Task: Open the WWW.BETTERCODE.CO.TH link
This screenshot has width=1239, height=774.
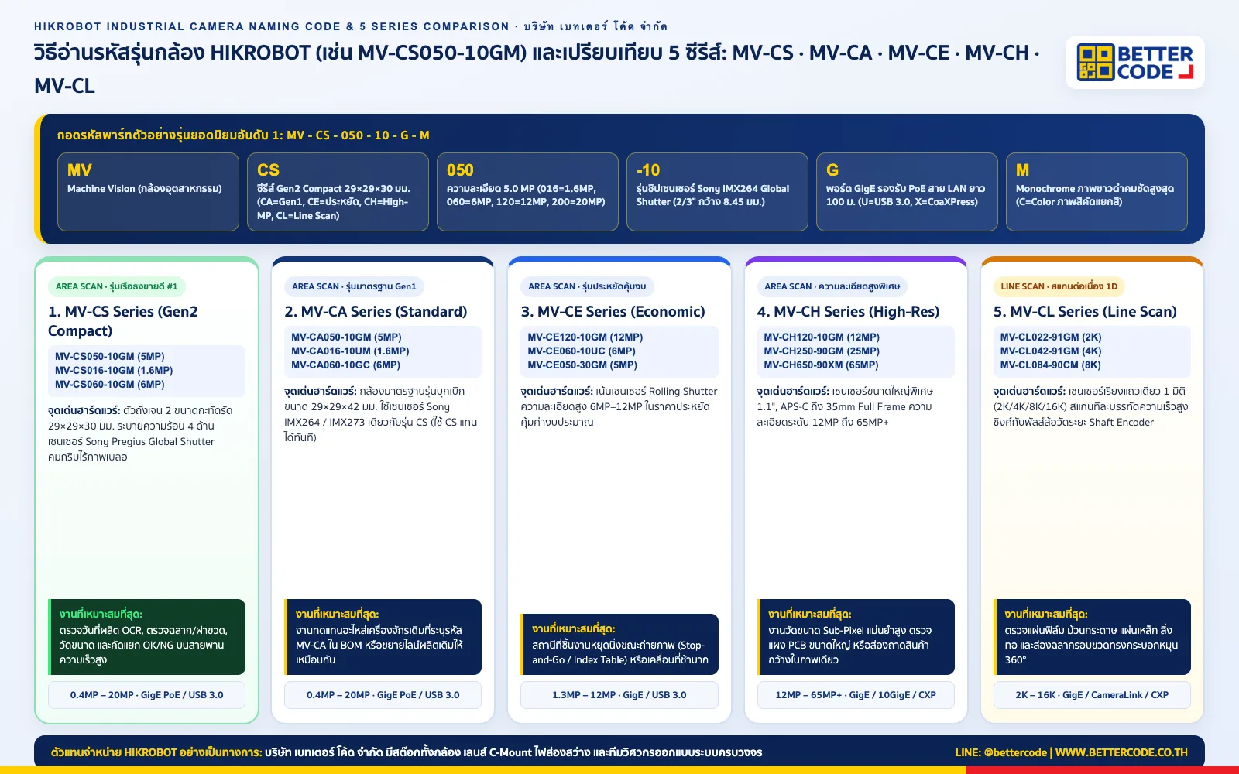Action: pyautogui.click(x=1121, y=752)
